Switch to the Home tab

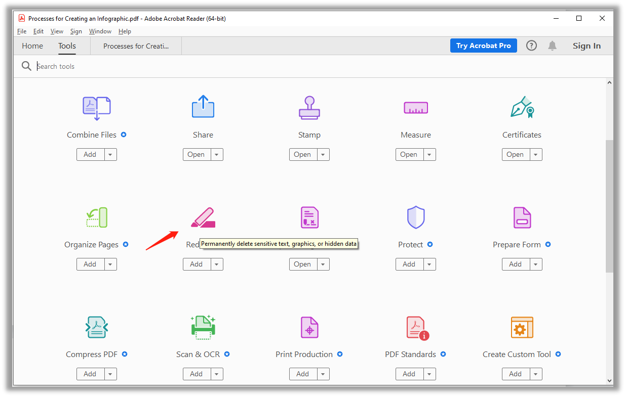tap(32, 46)
